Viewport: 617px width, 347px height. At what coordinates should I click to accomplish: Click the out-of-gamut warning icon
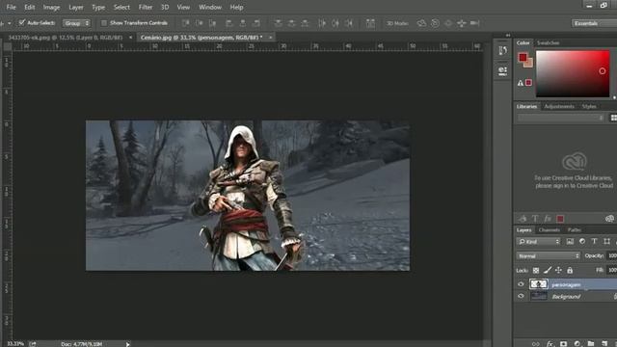[x=521, y=83]
